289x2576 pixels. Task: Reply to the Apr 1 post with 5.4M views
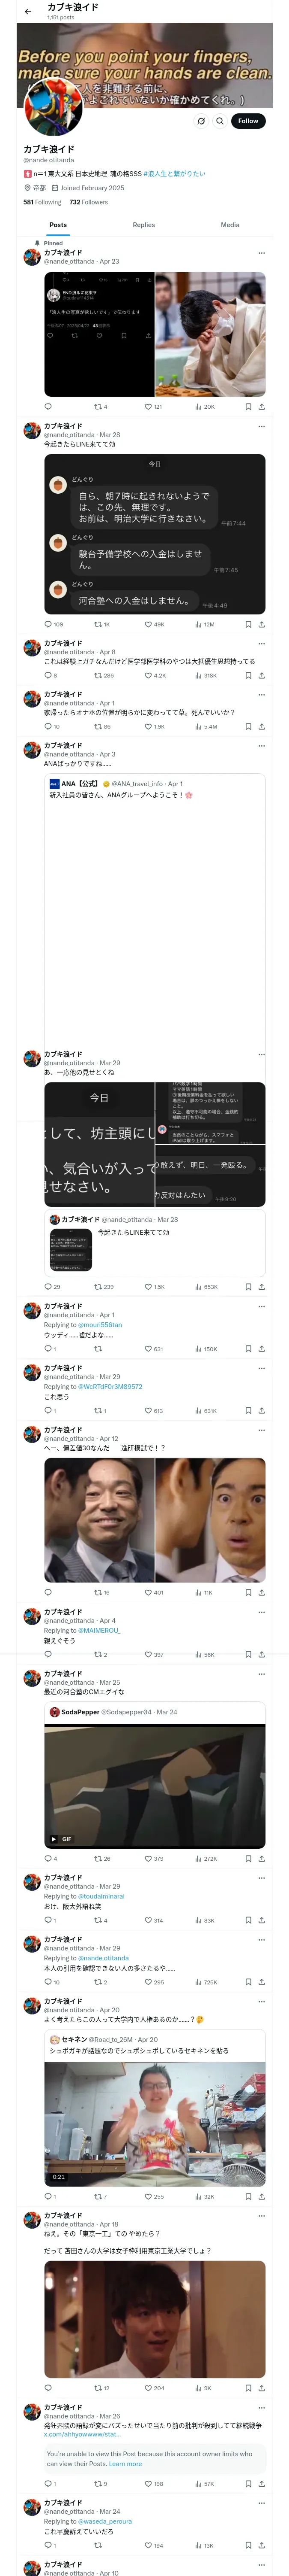52,727
